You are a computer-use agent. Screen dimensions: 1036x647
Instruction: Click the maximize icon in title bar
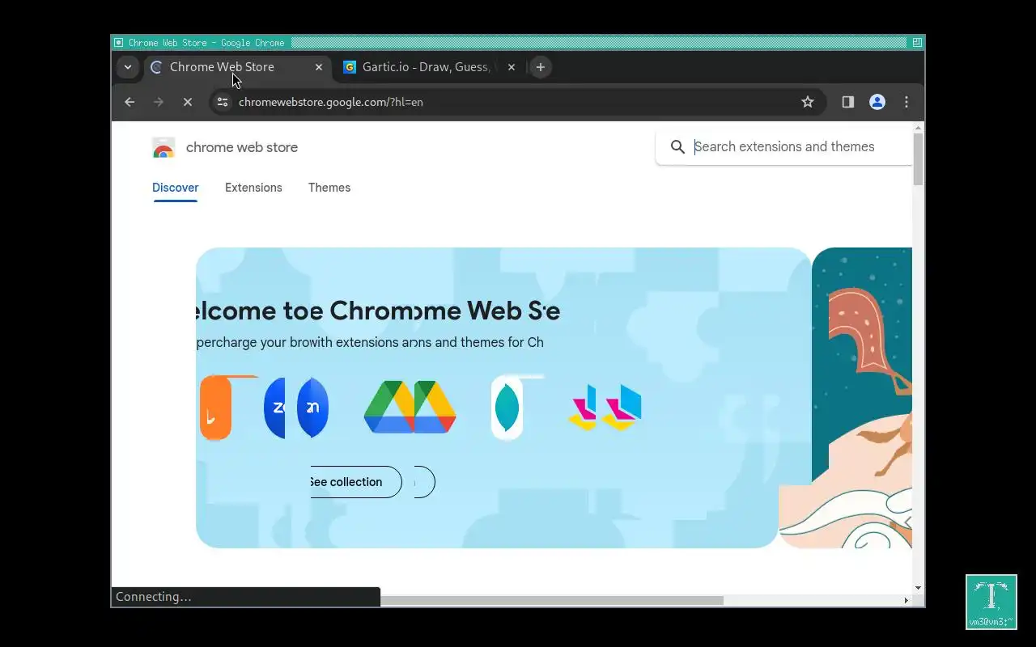tap(917, 43)
